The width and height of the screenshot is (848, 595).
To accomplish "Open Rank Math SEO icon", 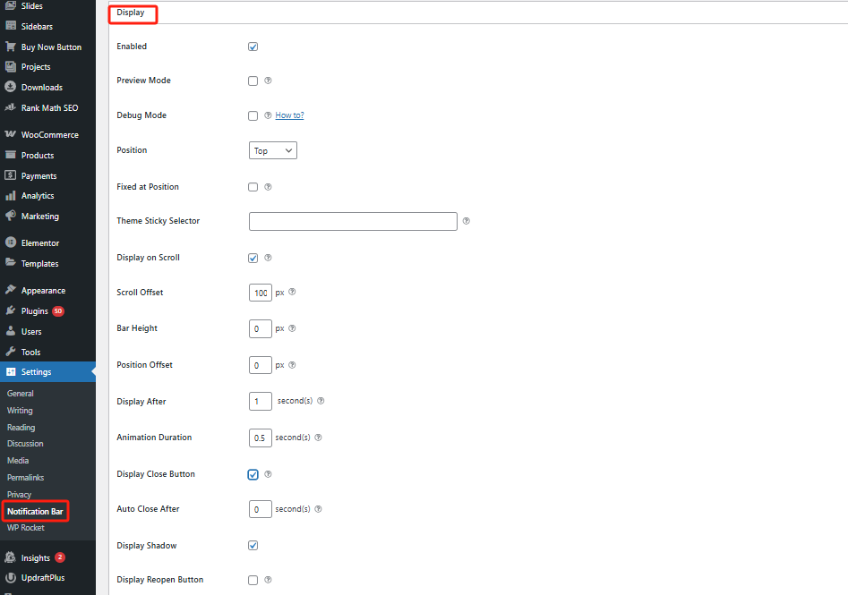I will [x=10, y=107].
